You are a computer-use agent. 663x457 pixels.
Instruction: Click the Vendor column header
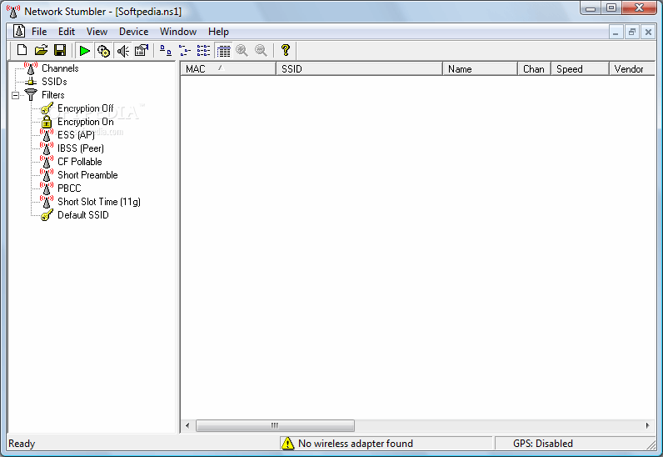630,69
